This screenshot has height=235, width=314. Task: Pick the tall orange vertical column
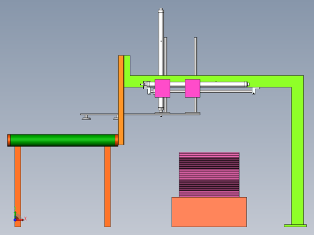[121, 100]
